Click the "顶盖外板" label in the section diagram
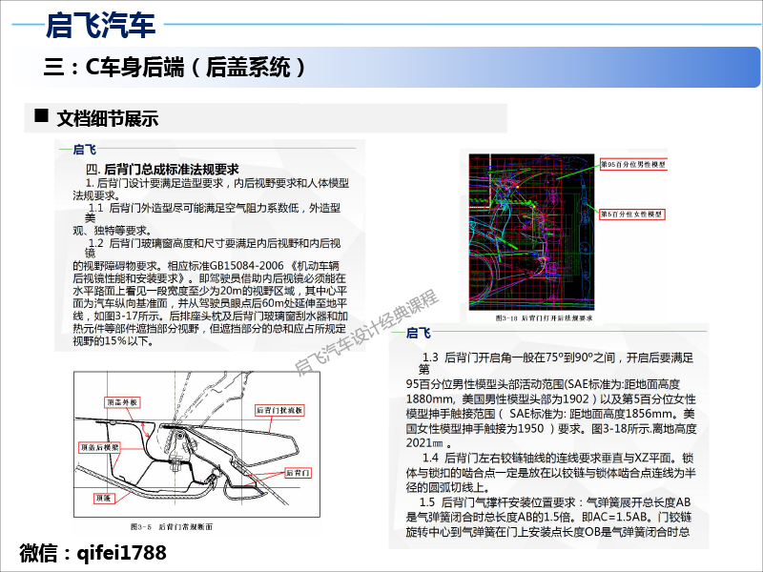This screenshot has width=763, height=572. [123, 402]
